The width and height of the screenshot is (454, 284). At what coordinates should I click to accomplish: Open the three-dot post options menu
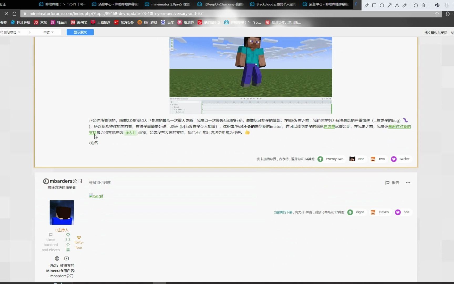coord(408,183)
